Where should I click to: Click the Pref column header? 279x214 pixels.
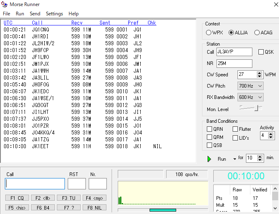133,23
